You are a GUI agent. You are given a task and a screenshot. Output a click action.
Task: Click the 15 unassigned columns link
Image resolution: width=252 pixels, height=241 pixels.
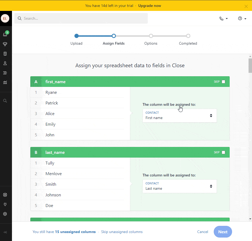(x=75, y=232)
